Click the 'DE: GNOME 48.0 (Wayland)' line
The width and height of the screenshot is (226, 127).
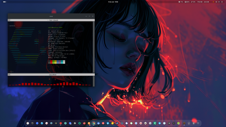(x=56, y=43)
